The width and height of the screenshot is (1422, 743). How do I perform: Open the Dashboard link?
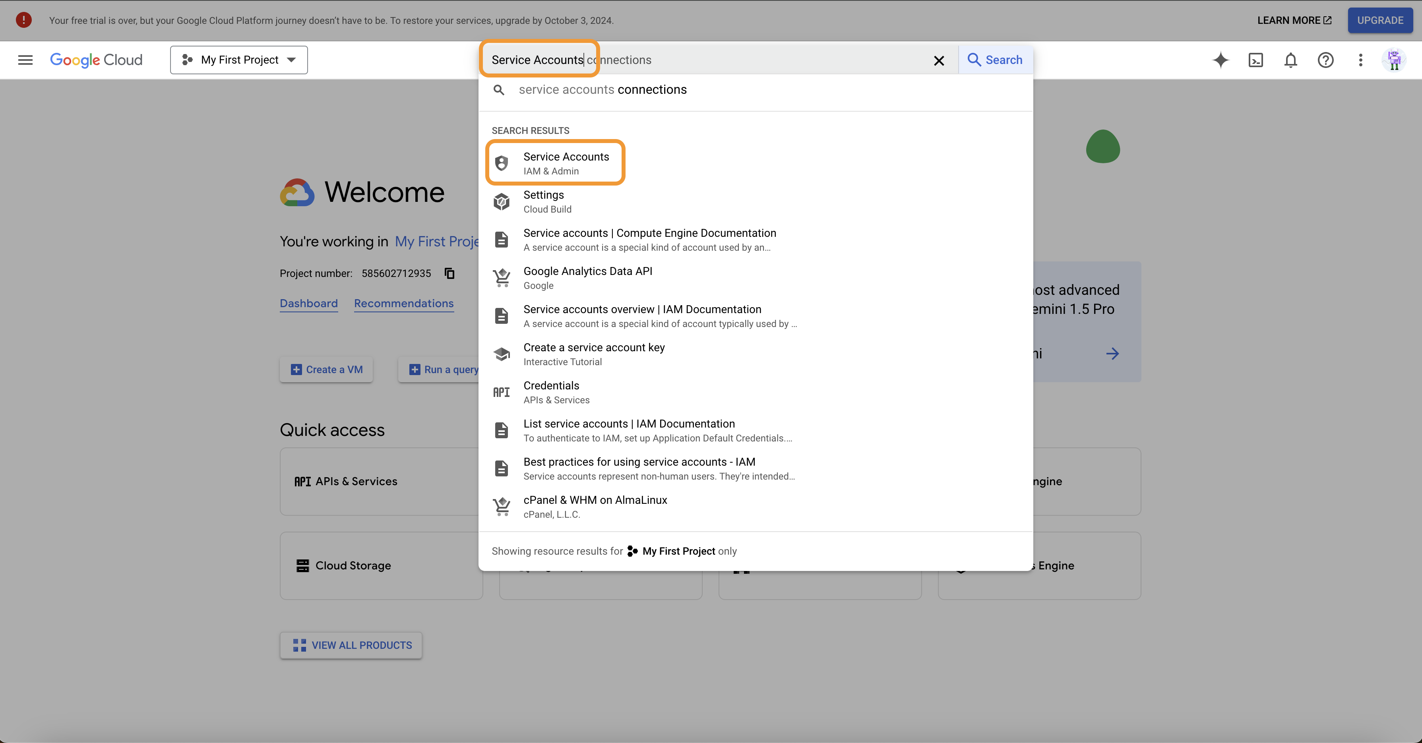(308, 304)
